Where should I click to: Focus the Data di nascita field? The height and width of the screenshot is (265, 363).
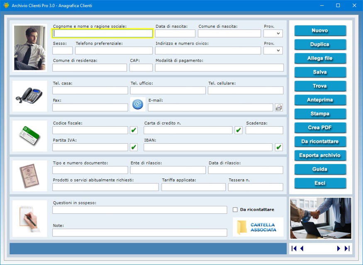(175, 34)
